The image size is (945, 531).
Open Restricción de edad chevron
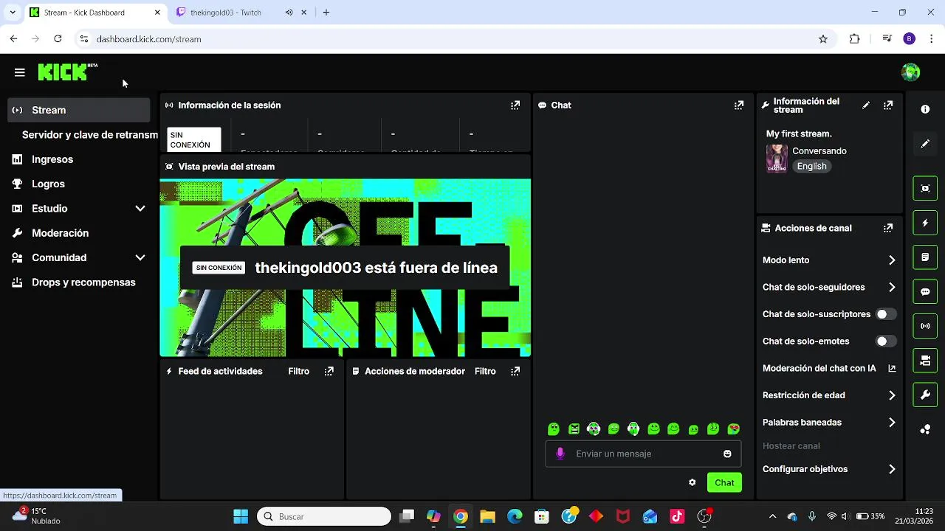point(892,395)
